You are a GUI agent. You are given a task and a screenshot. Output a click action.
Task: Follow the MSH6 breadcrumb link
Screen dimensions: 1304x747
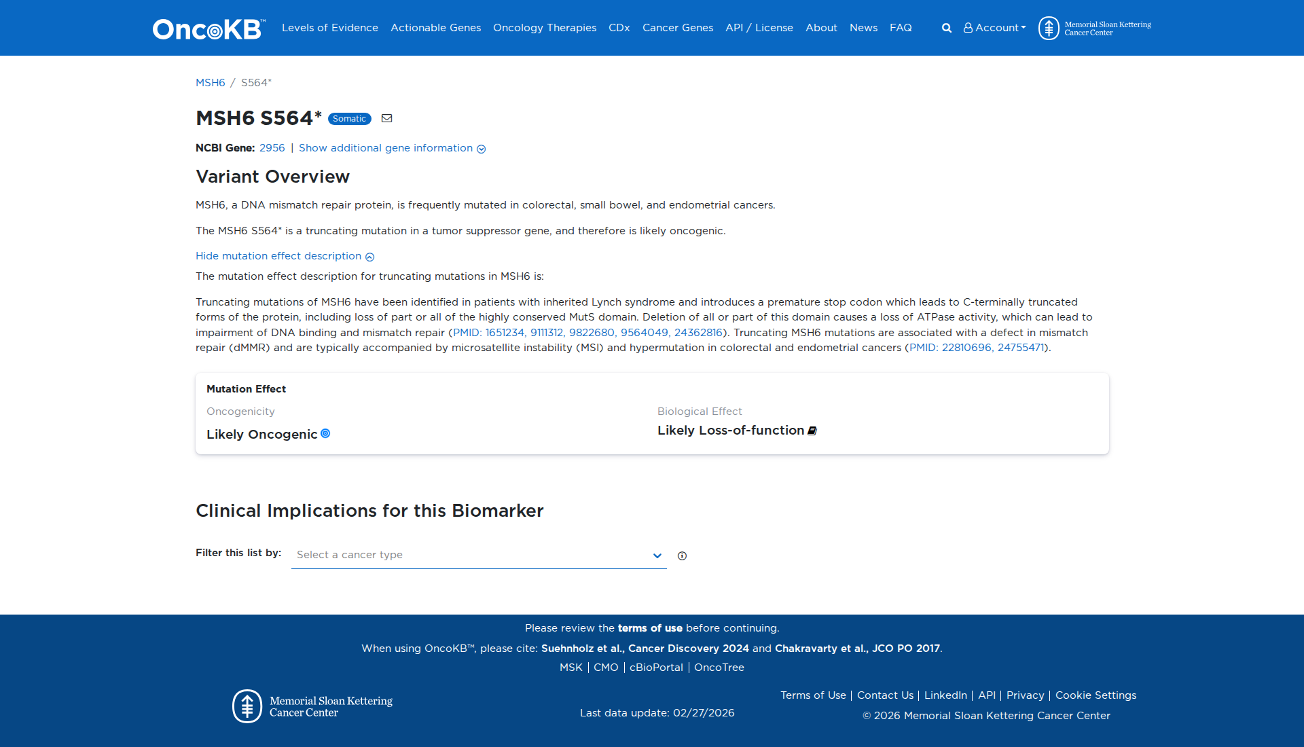point(211,82)
